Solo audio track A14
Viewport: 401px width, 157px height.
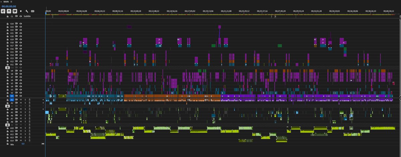point(25,141)
